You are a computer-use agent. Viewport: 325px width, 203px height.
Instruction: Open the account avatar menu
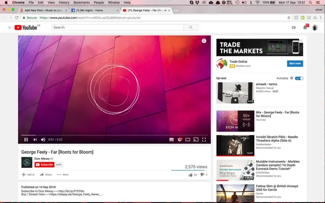(315, 27)
